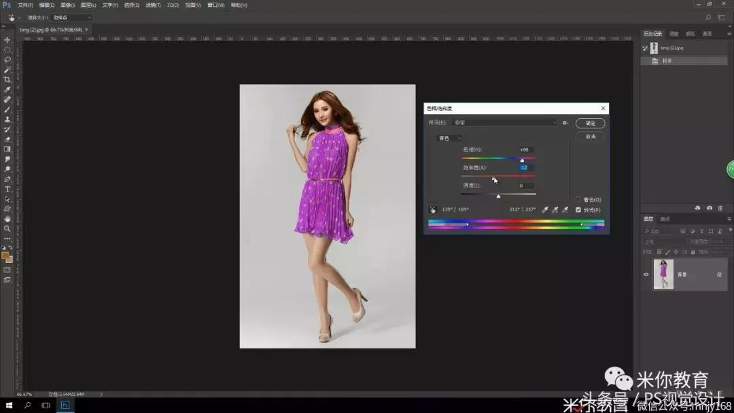Uncheck the 预览 (Preview) checkbox
Viewport: 734px width, 413px height.
click(x=578, y=210)
